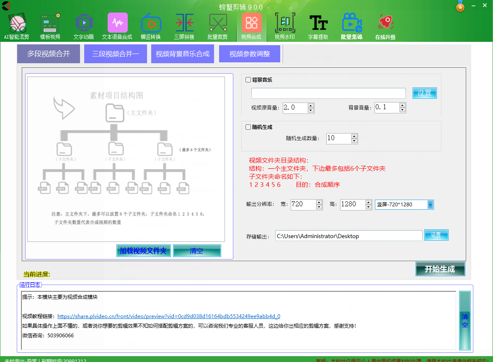Switch to 视频背景音乐合成 tab
The image size is (493, 362).
pos(183,54)
